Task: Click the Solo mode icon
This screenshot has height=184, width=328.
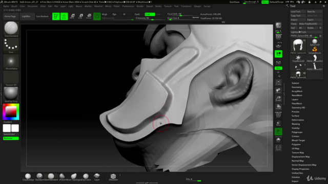Action: pyautogui.click(x=278, y=140)
